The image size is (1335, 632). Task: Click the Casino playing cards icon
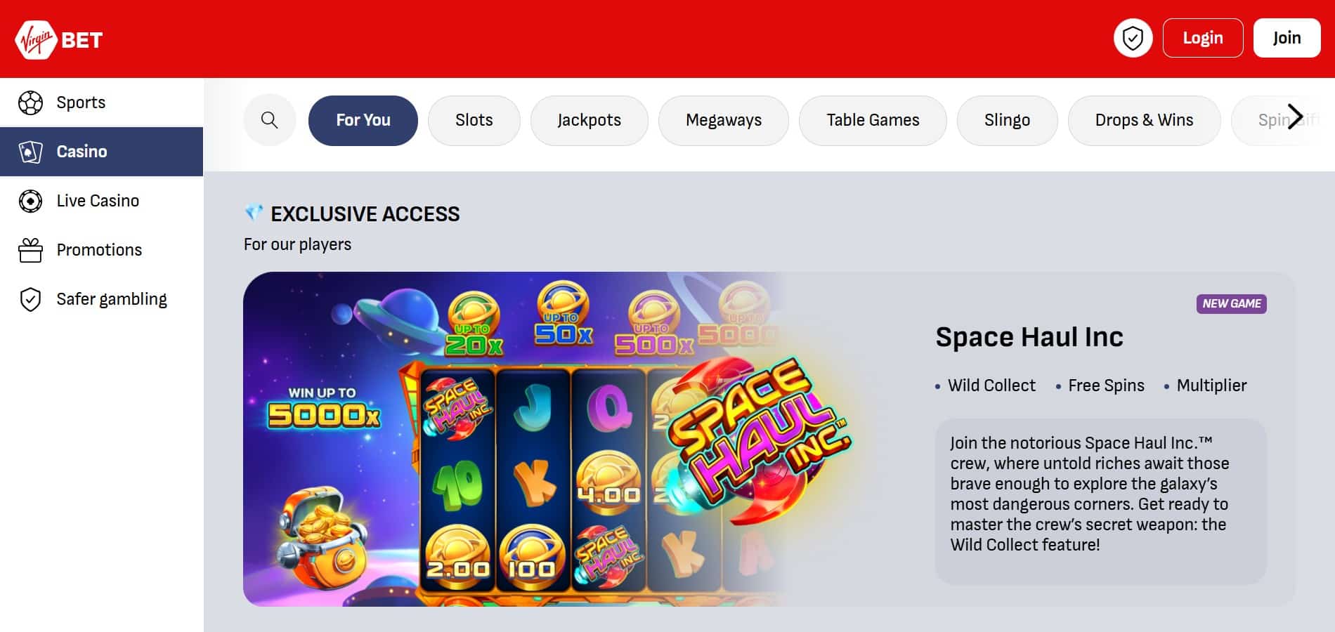click(30, 152)
